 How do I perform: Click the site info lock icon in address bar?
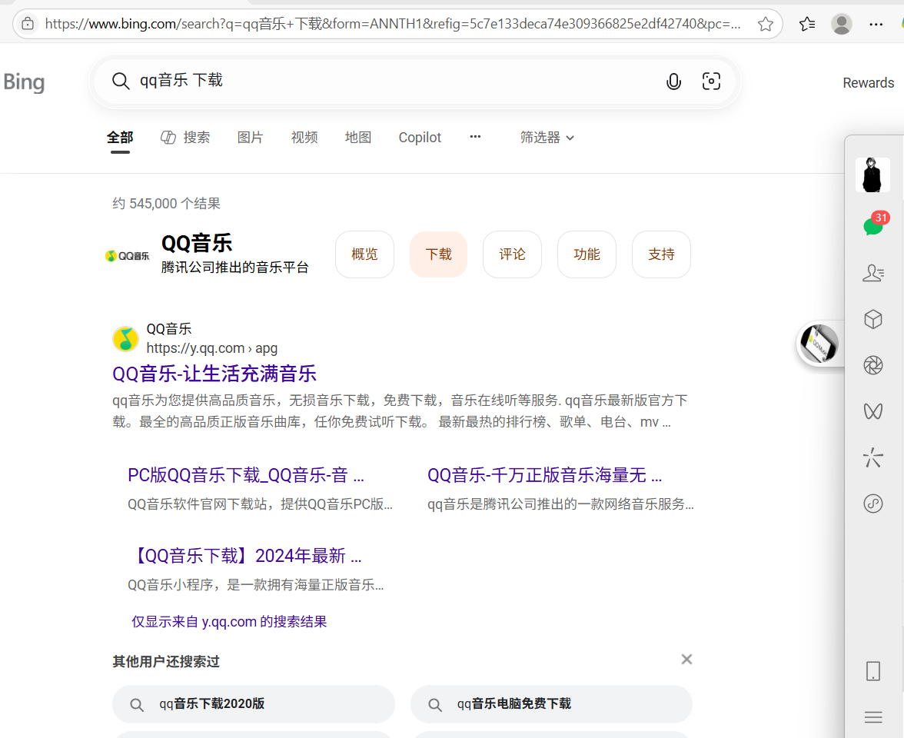click(28, 24)
